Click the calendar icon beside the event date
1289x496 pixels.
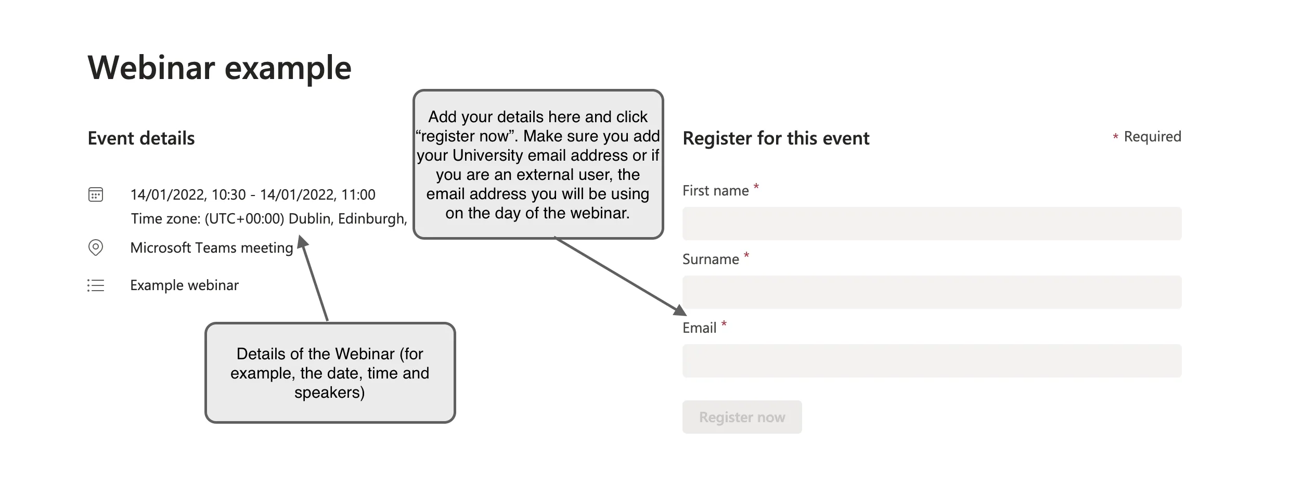pyautogui.click(x=96, y=194)
